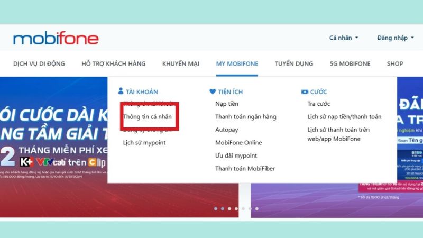Go to the Tuyển dụng menu

point(294,63)
